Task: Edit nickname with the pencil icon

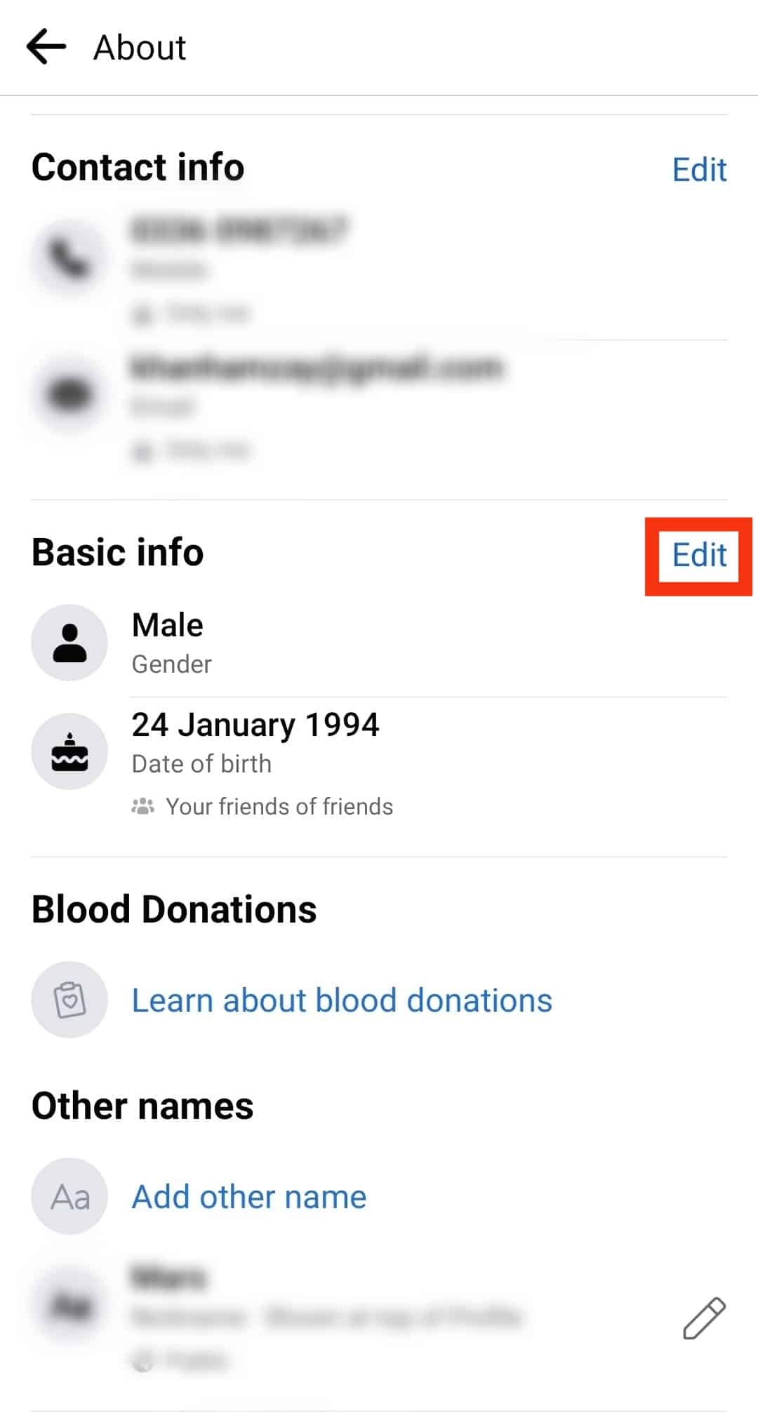Action: (704, 1318)
